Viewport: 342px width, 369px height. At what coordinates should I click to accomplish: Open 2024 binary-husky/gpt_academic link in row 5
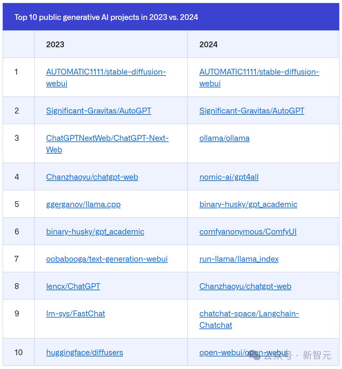(248, 204)
